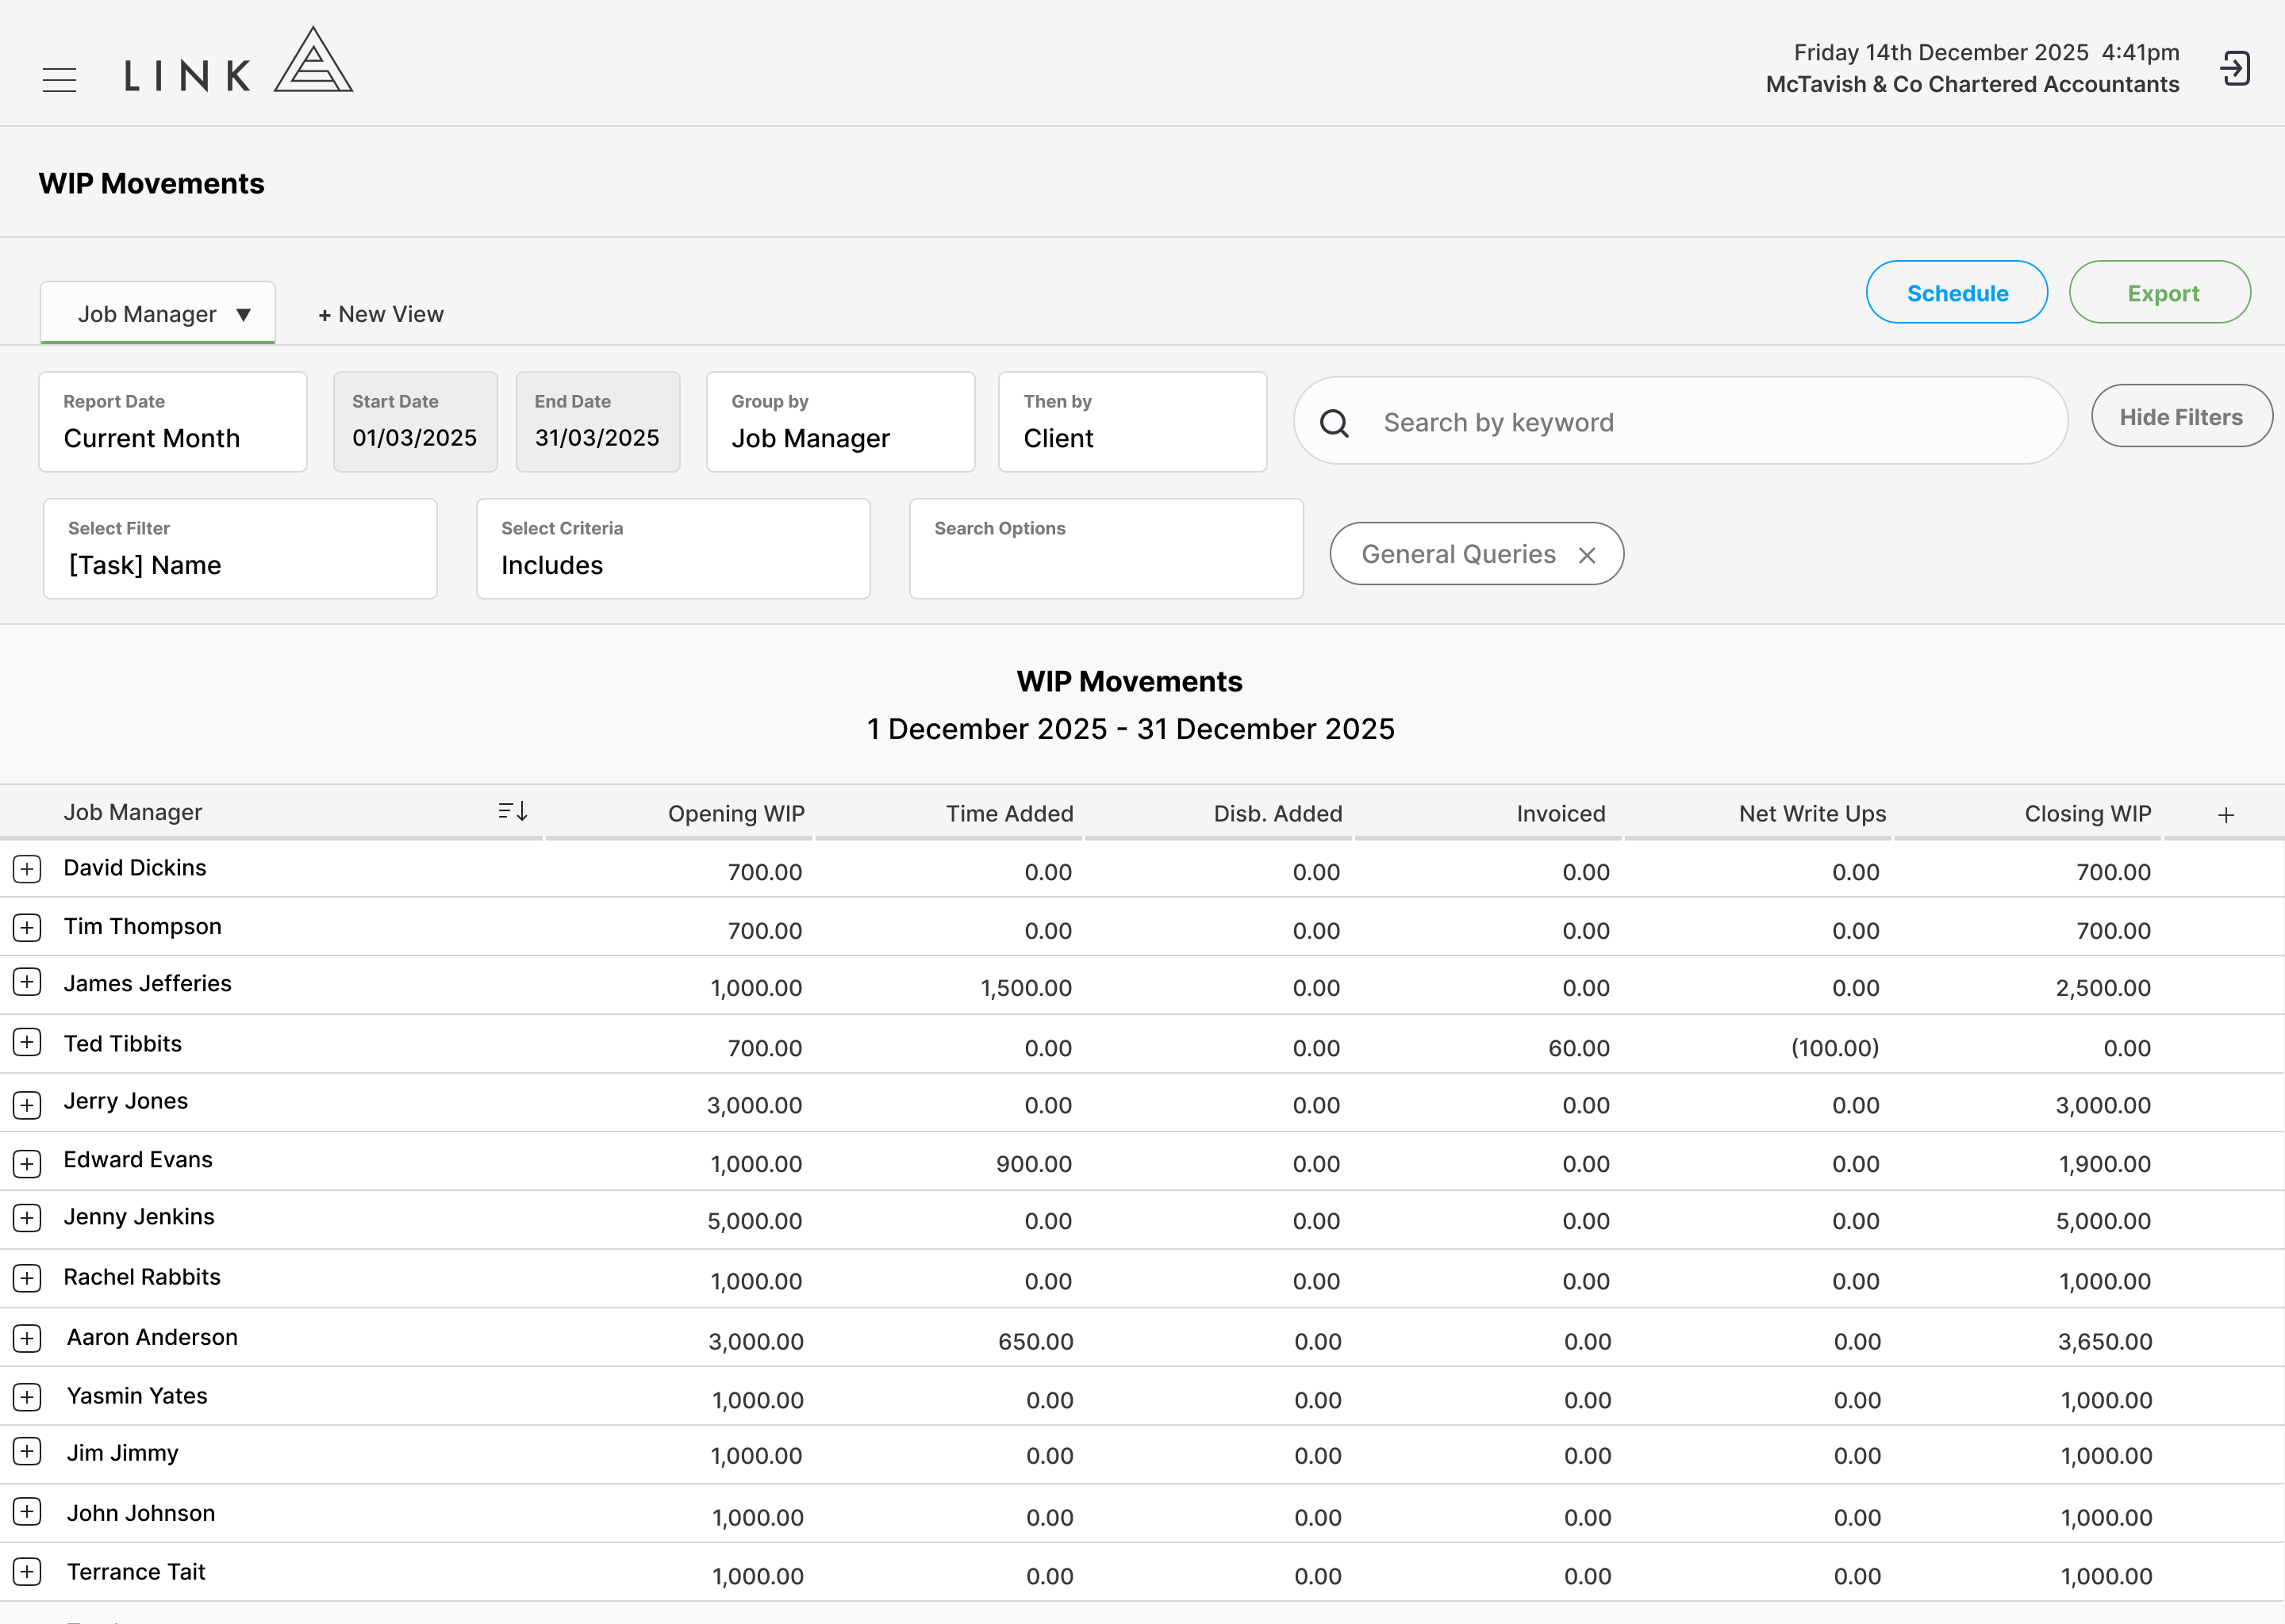Viewport: 2285px width, 1624px height.
Task: Click Aaron Anderson's 3,650.00 closing WIP
Action: [x=2105, y=1342]
